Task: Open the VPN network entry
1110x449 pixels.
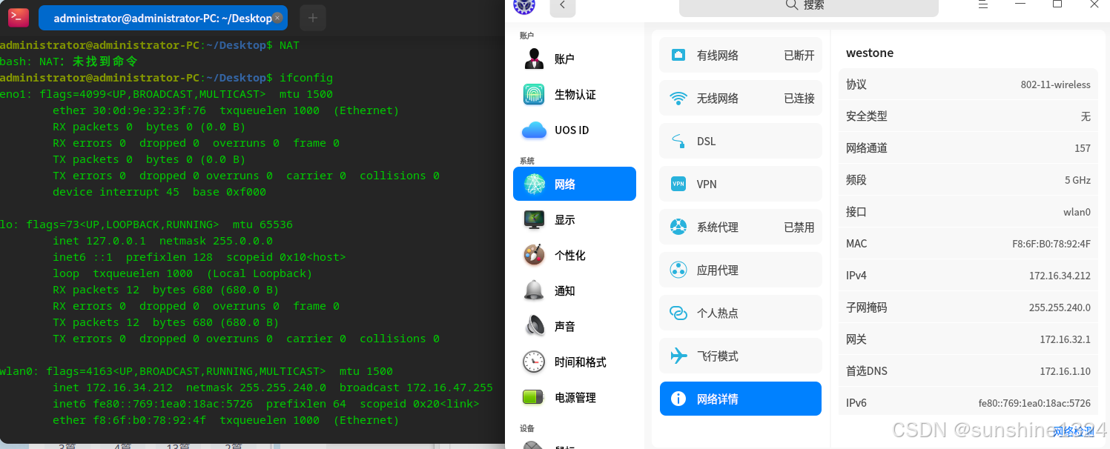Action: (x=741, y=184)
